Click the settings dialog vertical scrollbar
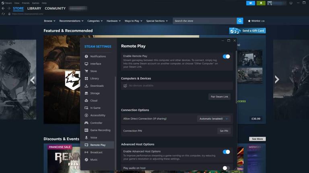 point(236,76)
